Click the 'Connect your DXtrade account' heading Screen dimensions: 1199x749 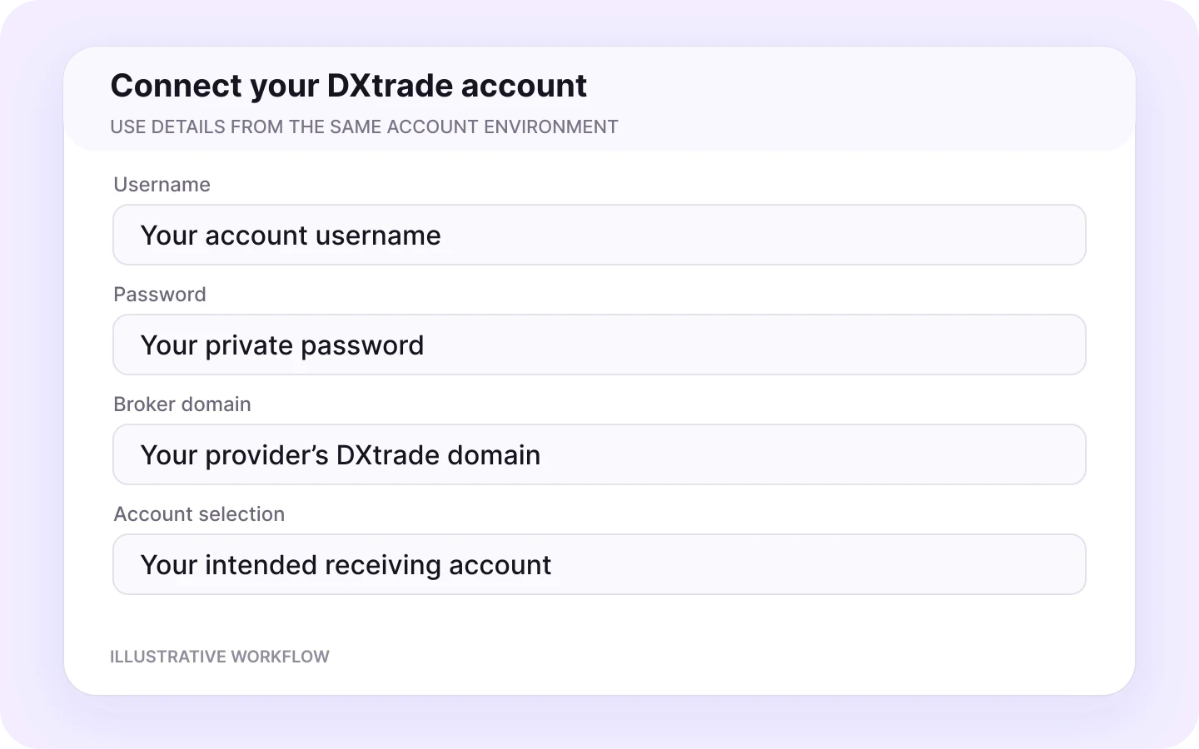pos(349,86)
